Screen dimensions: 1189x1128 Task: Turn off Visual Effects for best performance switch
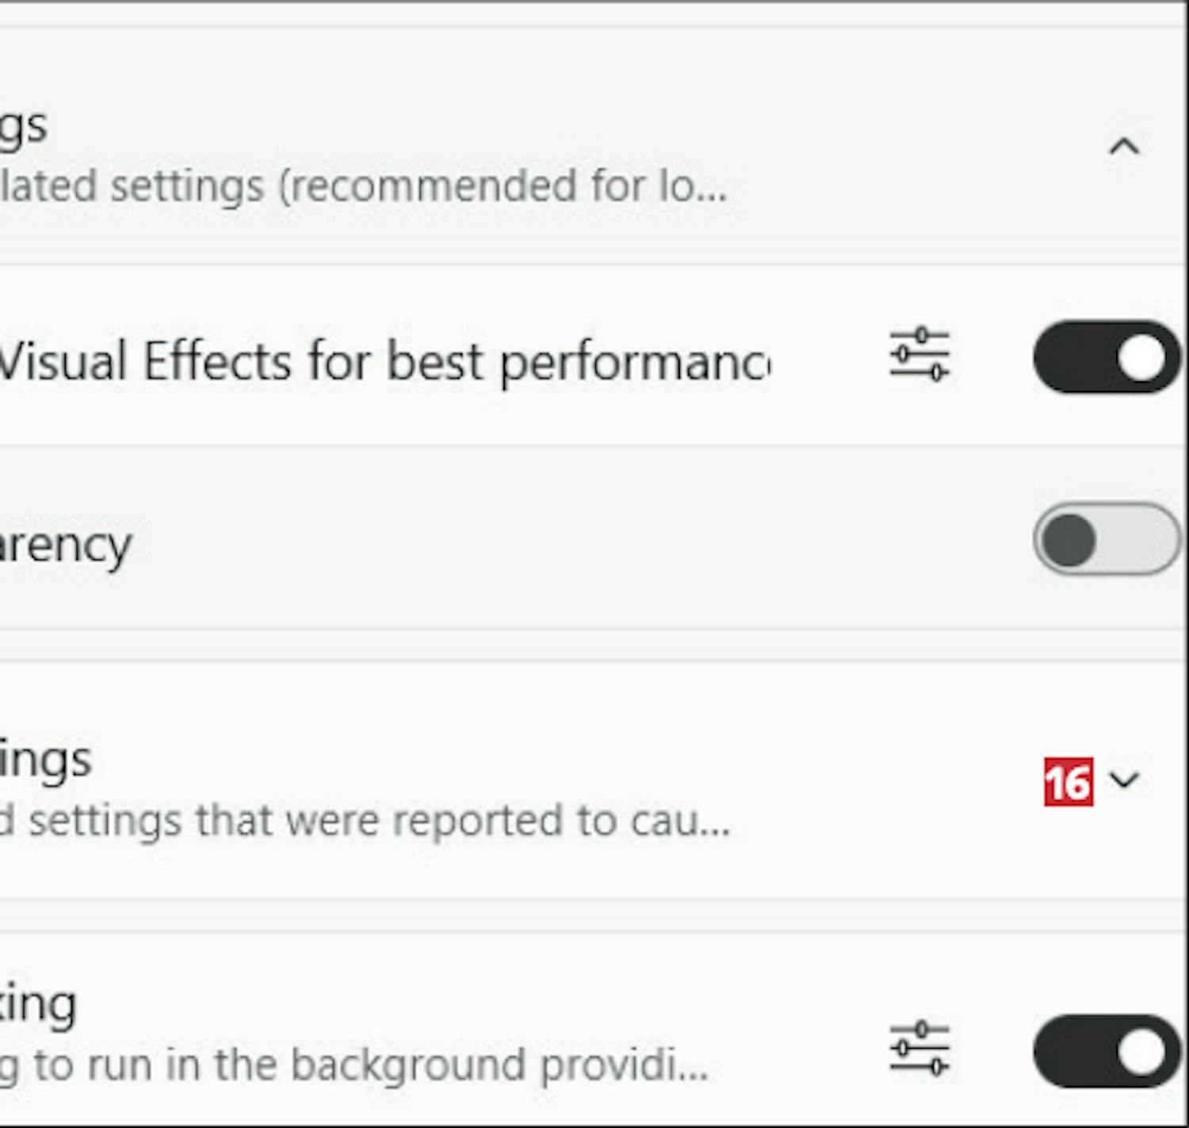tap(1107, 357)
